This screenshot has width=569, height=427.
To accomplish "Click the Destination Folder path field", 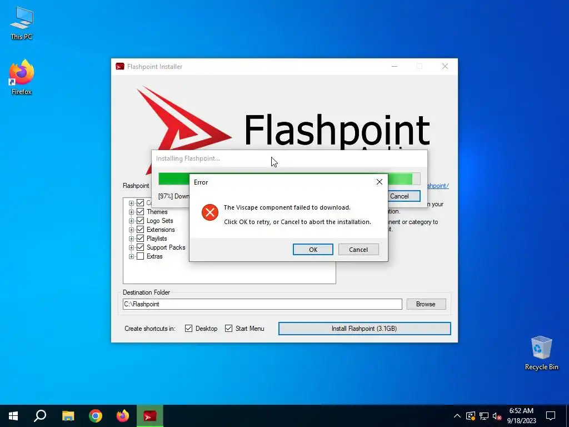I will click(x=262, y=304).
